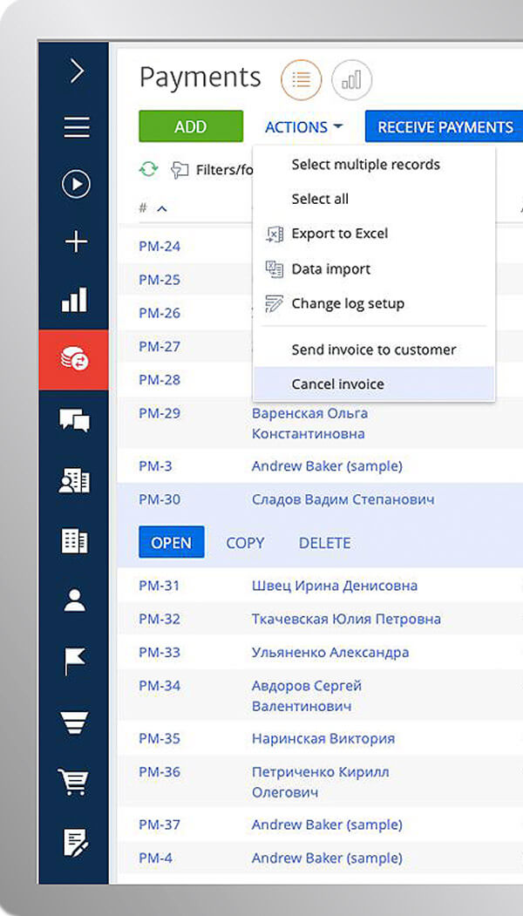Open the chat bubbles feed section
The width and height of the screenshot is (523, 916).
pos(75,420)
